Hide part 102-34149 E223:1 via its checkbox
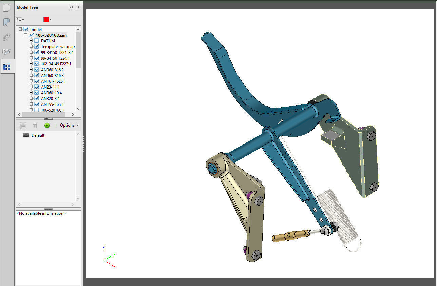Viewport: 437px width, 286px height. 37,64
